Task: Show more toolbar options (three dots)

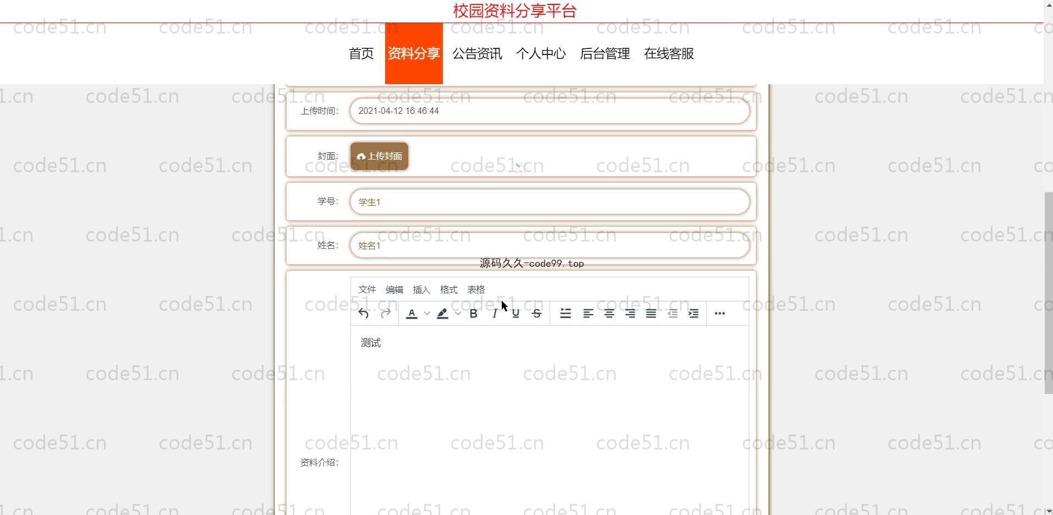Action: (x=720, y=314)
